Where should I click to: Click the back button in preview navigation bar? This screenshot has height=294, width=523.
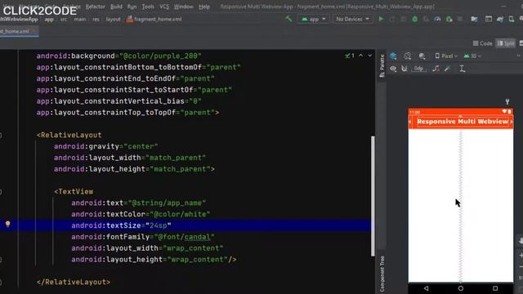(426, 288)
